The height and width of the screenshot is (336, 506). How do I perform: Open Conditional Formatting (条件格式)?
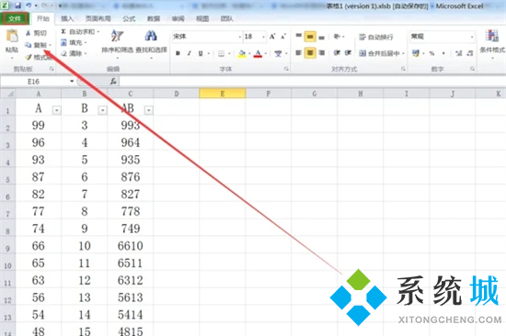[492, 43]
